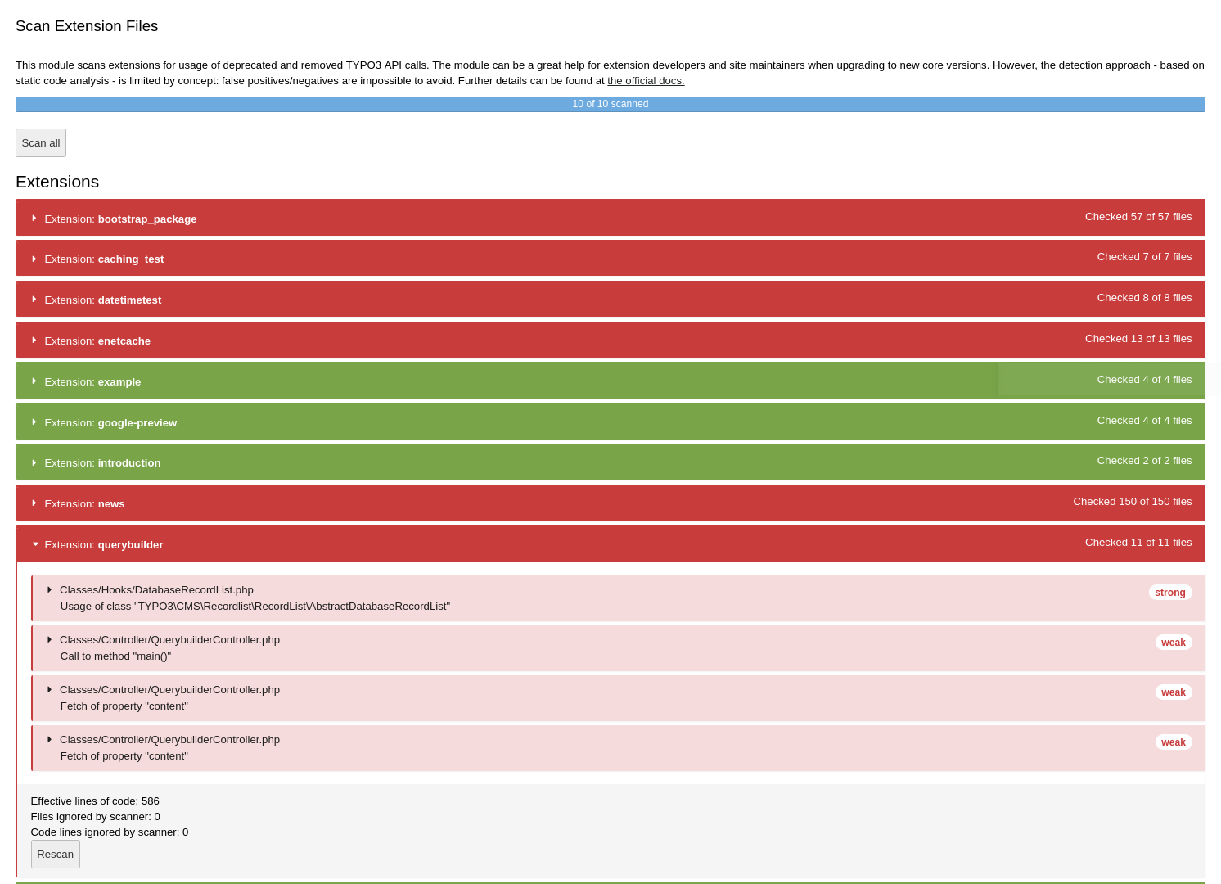1221x884 pixels.
Task: Click the Checked 11 of 11 files label
Action: 1138,543
